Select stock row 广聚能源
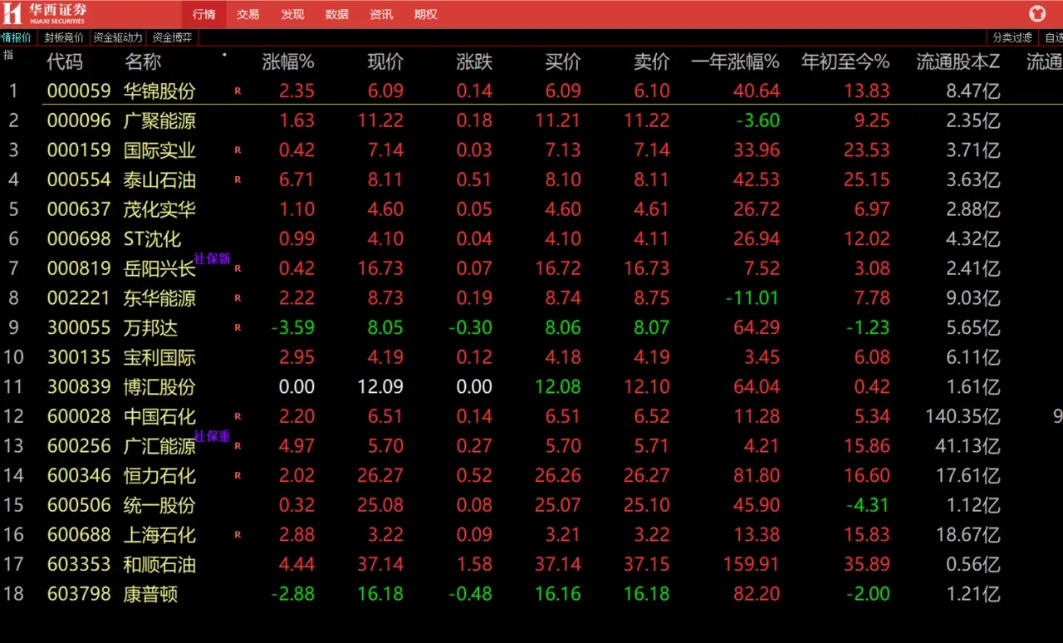The image size is (1063, 643). [x=531, y=121]
